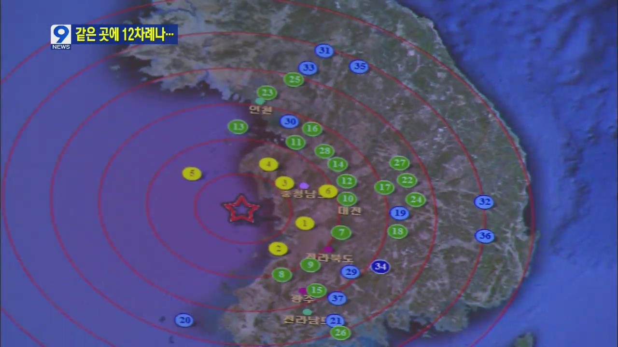618x347 pixels.
Task: Pick blue marker number 19
Action: 399,213
